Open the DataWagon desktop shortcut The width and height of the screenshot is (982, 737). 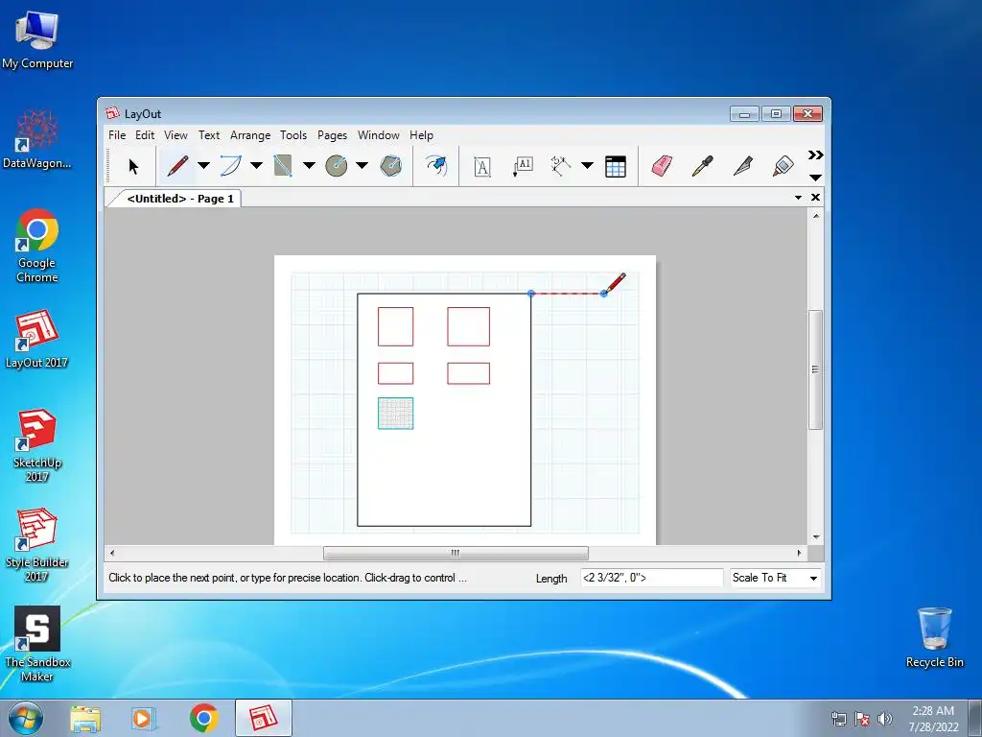(x=37, y=139)
